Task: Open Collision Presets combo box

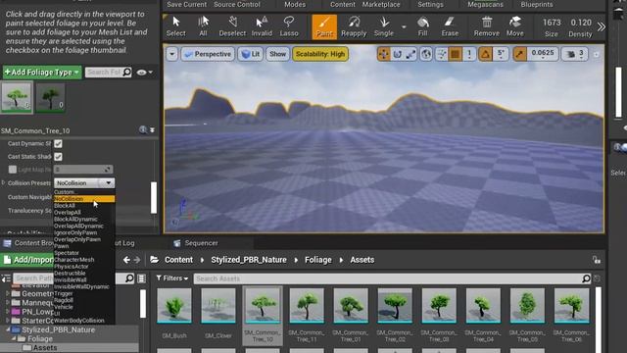Action: point(84,183)
